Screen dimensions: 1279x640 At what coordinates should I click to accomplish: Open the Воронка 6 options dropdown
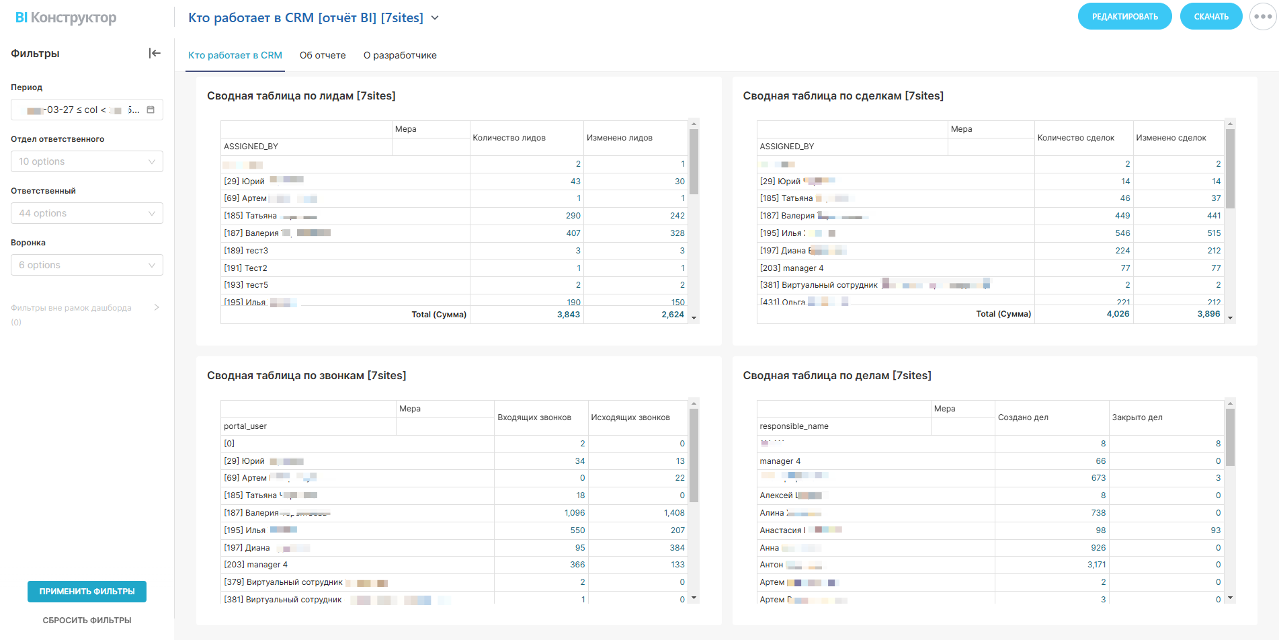pos(87,265)
